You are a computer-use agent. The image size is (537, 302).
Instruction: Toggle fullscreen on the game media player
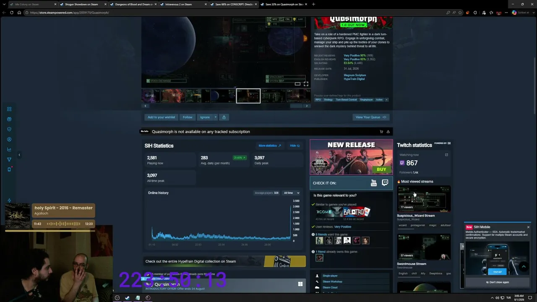coord(306,84)
